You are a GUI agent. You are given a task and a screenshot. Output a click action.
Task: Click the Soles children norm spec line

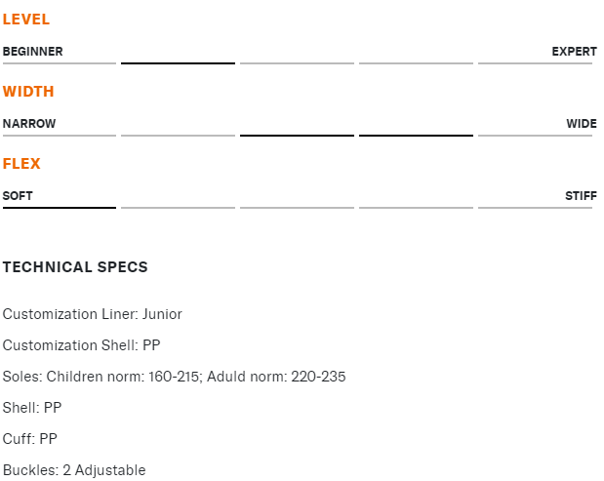pos(175,377)
